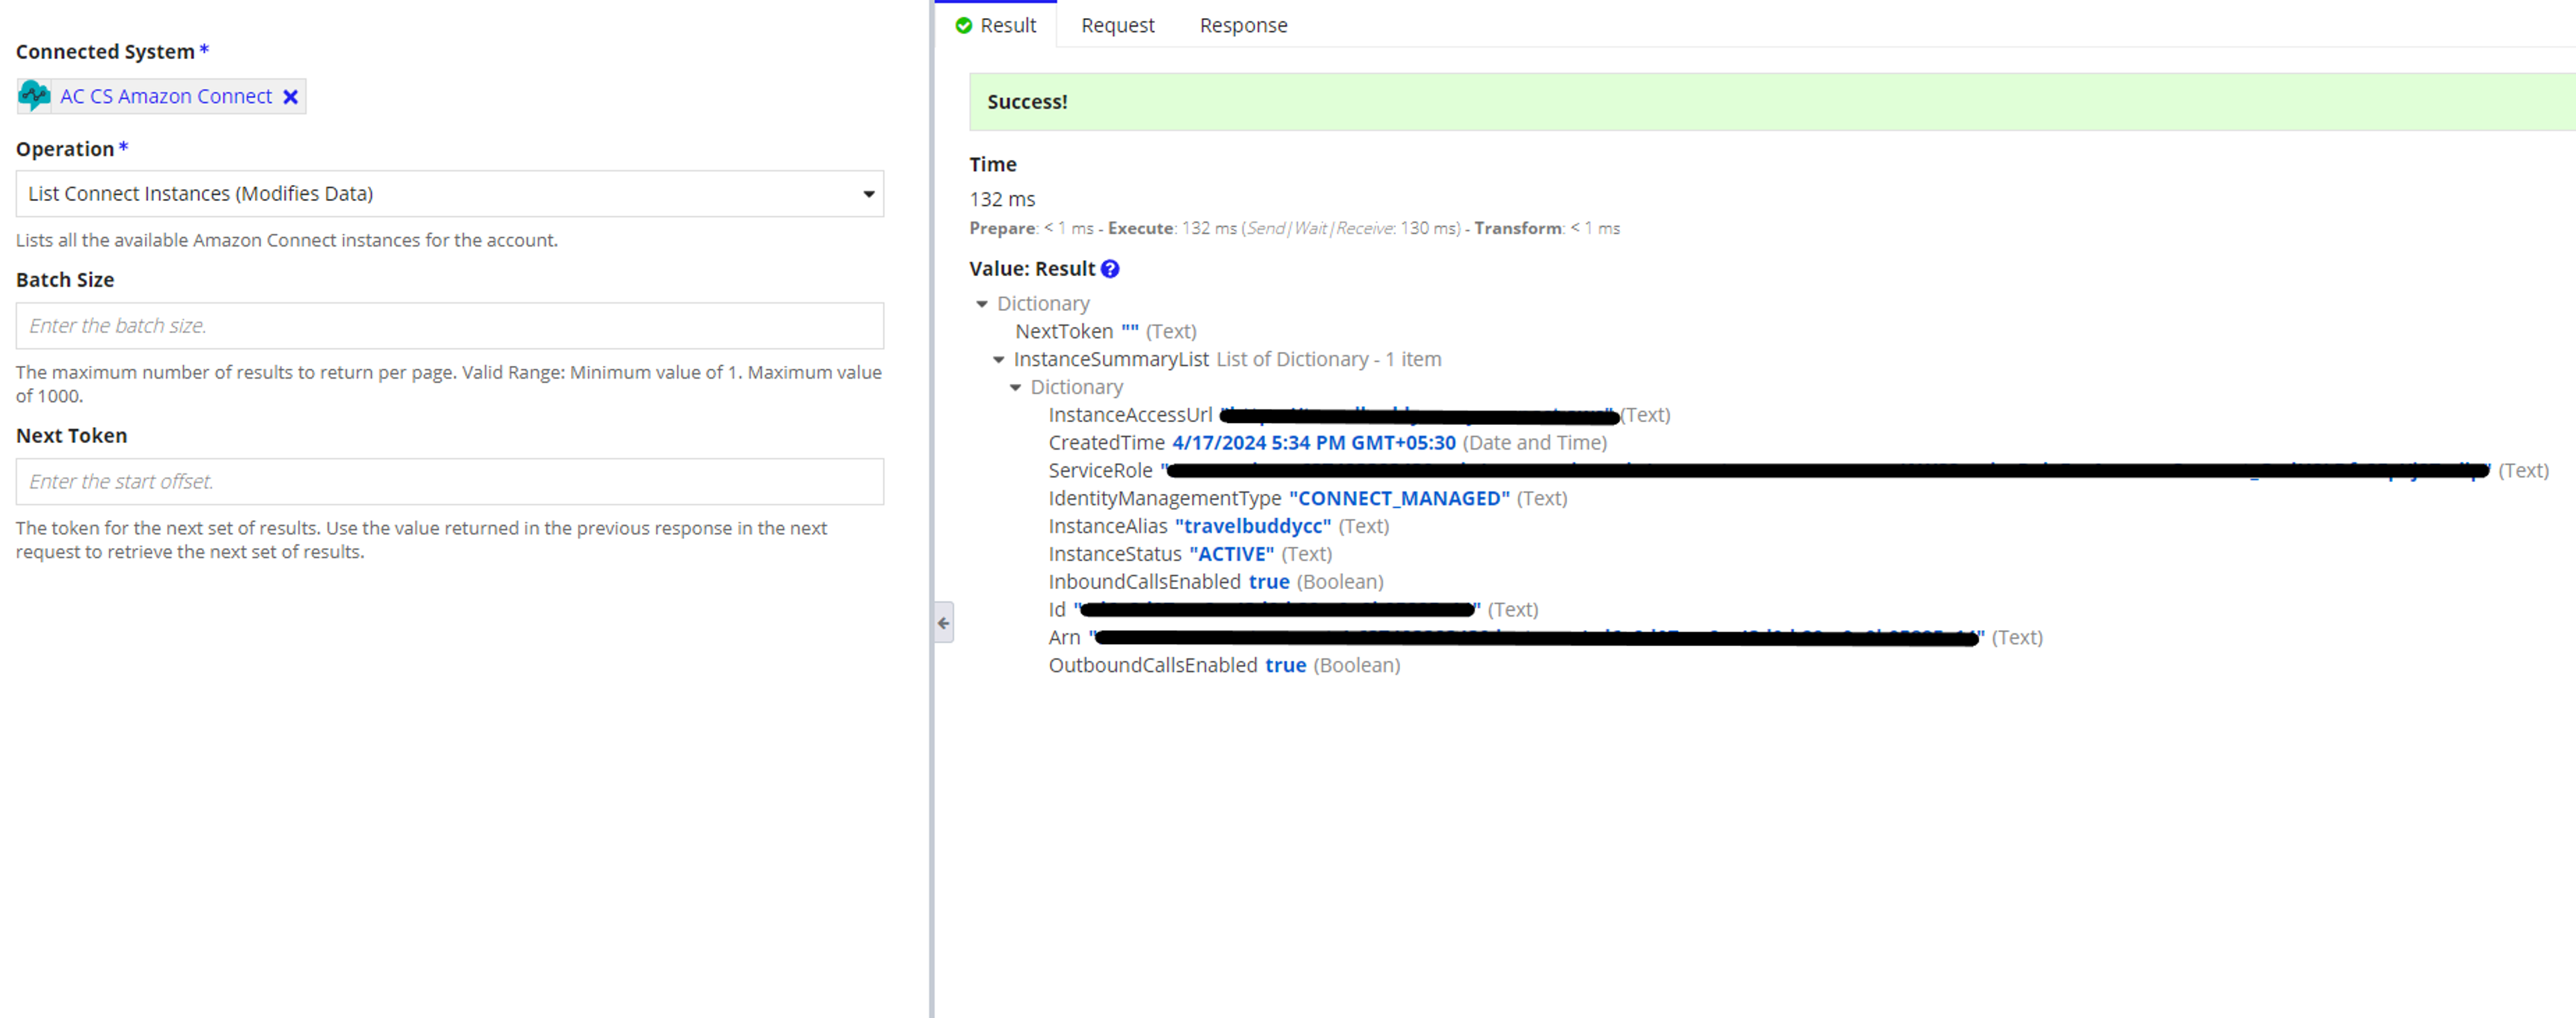Switch to the Request tab

1117,25
